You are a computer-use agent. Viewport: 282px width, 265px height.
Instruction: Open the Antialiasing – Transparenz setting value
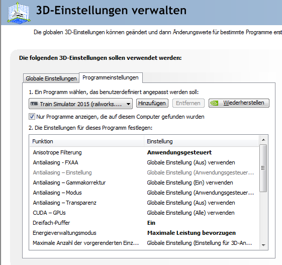click(191, 203)
